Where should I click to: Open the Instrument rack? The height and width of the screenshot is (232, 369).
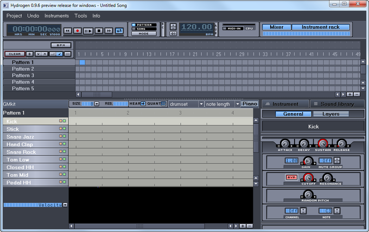tap(321, 27)
